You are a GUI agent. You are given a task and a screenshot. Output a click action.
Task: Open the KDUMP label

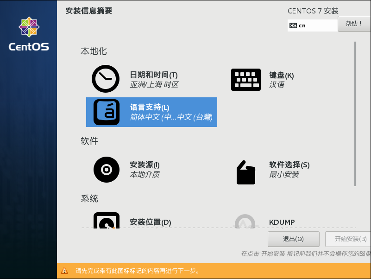click(x=282, y=222)
